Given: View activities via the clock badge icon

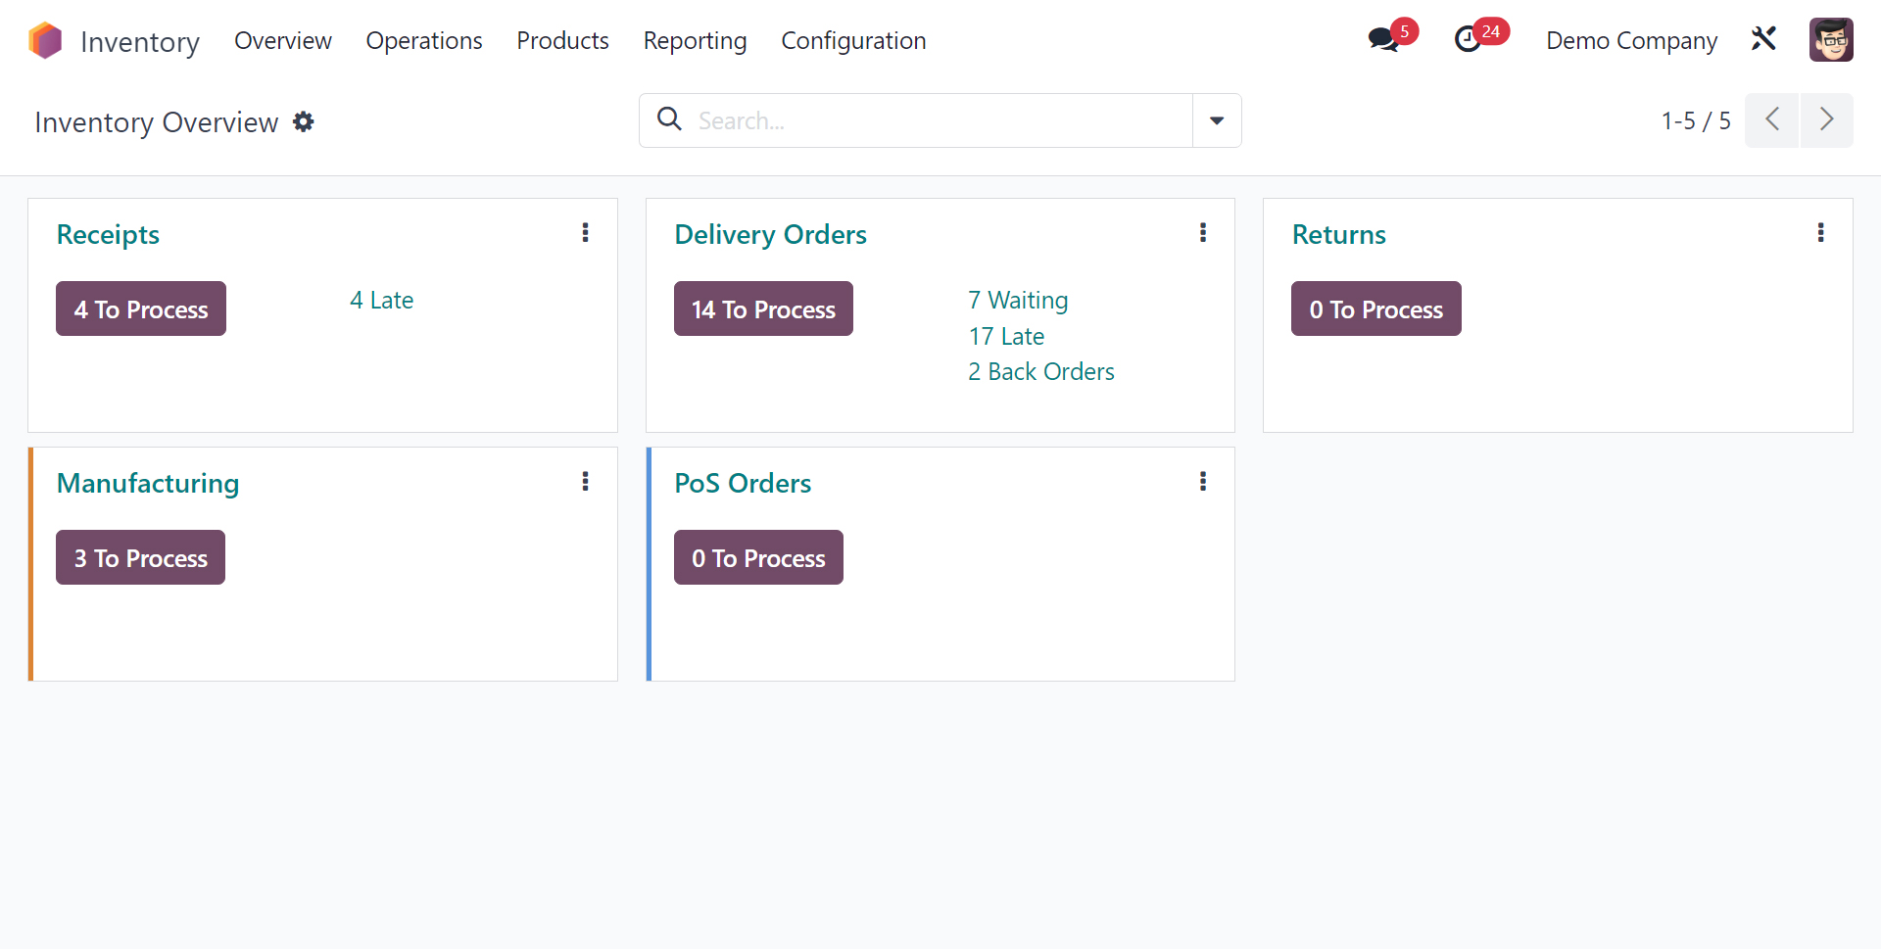Looking at the screenshot, I should 1470,41.
